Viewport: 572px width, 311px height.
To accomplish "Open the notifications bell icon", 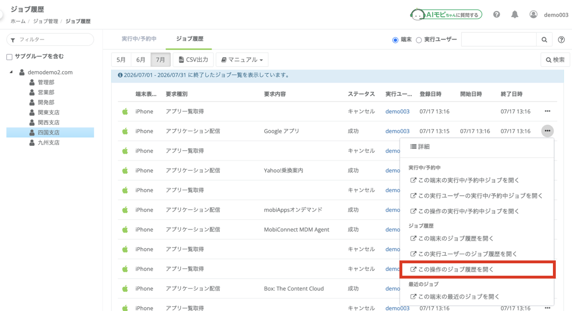I will click(x=515, y=14).
